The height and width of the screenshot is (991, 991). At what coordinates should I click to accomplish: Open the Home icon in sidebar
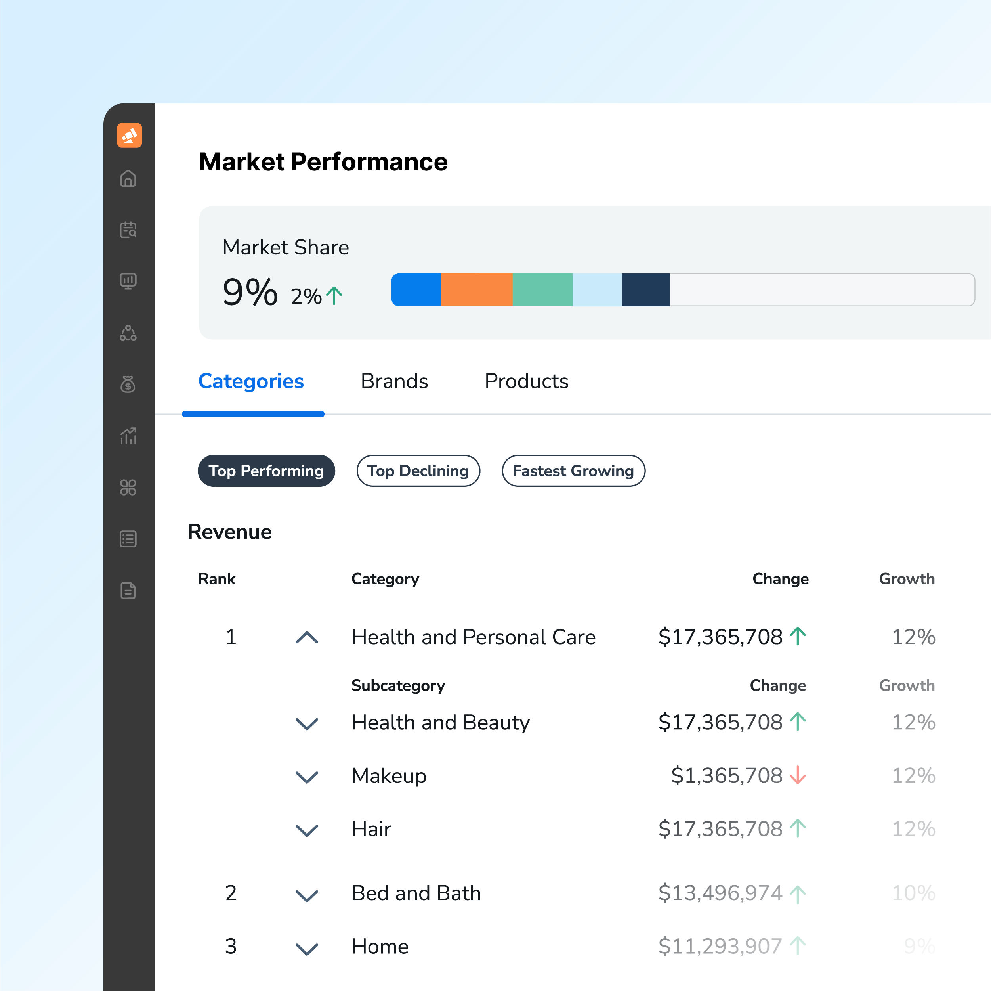[x=128, y=178]
